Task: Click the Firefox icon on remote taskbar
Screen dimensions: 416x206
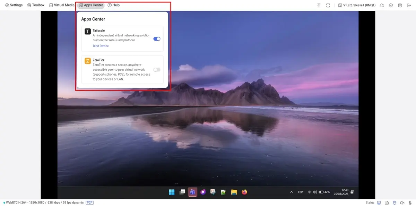Action: pos(244,192)
